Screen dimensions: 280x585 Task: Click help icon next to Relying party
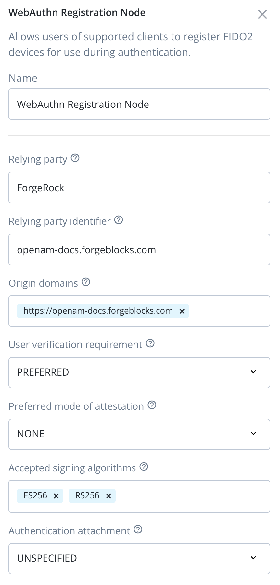(x=75, y=158)
